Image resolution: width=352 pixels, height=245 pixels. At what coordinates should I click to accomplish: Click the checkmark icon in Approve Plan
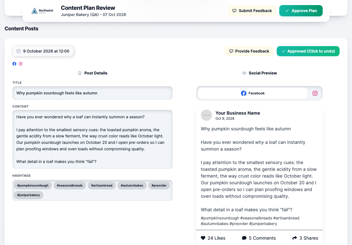(x=287, y=11)
